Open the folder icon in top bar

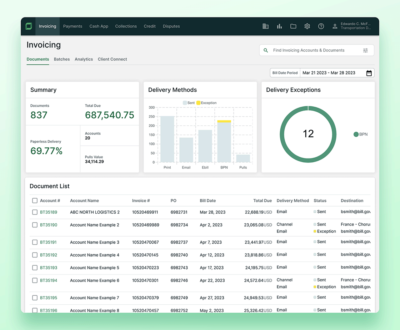(x=293, y=26)
